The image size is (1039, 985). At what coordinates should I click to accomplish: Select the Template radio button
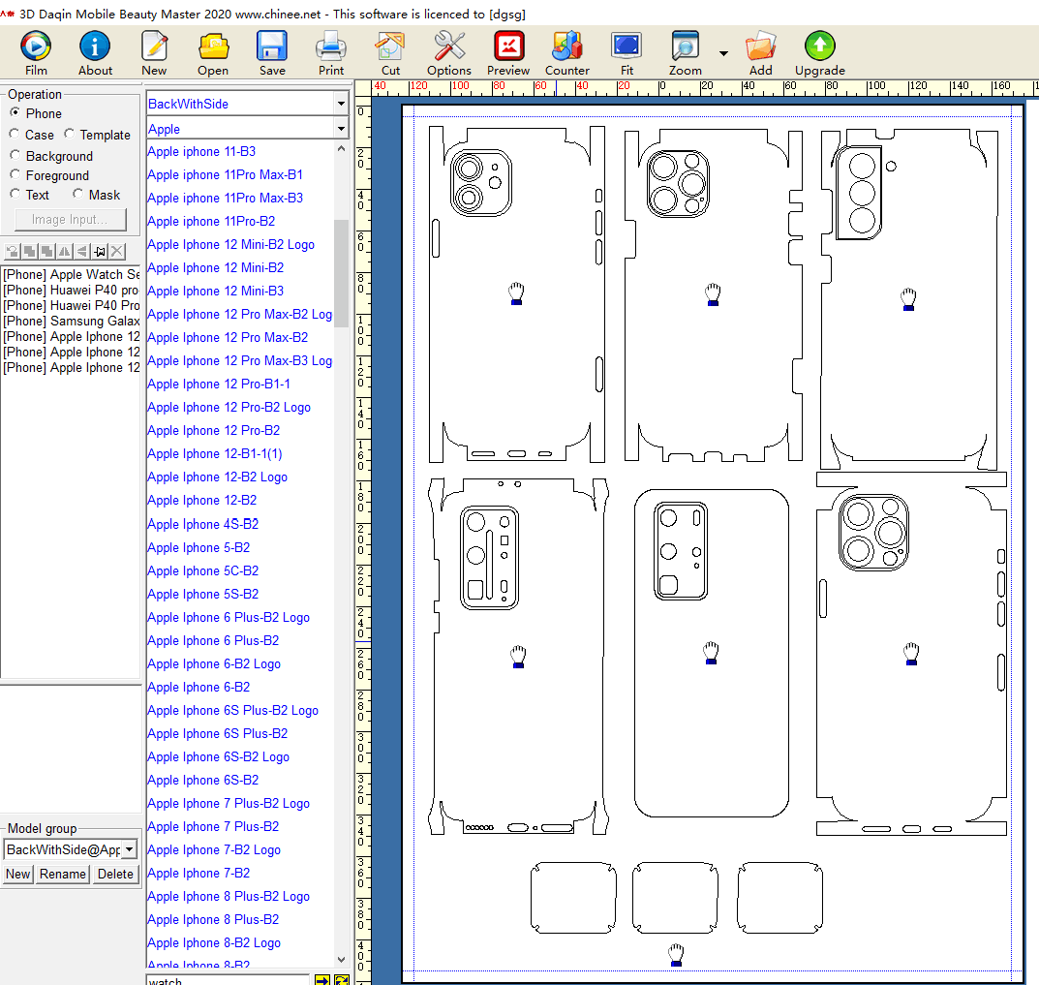(69, 134)
